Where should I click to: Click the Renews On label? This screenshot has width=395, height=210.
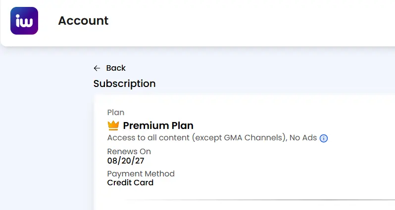pyautogui.click(x=129, y=152)
